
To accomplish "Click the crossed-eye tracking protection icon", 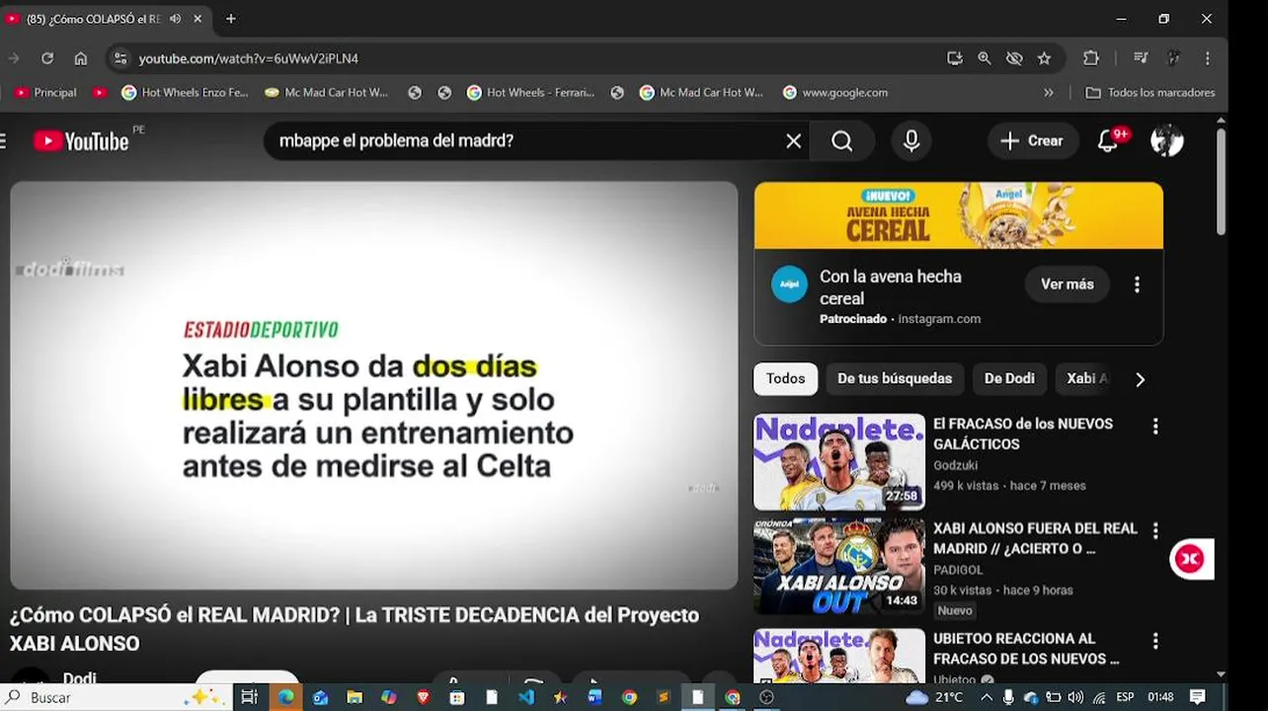I will pos(1014,58).
